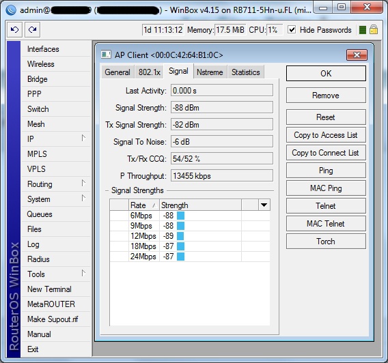The image size is (388, 363).
Task: Click the Tx Signal Strength field
Action: [x=222, y=125]
